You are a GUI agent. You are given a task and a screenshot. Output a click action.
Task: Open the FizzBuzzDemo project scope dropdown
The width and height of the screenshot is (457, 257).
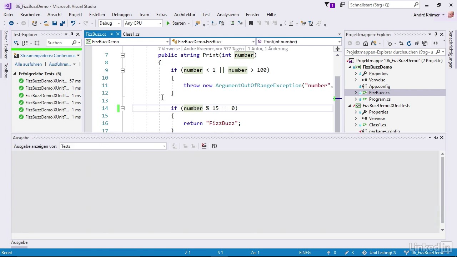(127, 42)
